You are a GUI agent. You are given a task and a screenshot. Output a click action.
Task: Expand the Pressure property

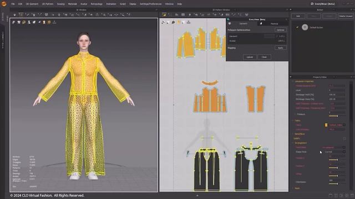(x=295, y=114)
